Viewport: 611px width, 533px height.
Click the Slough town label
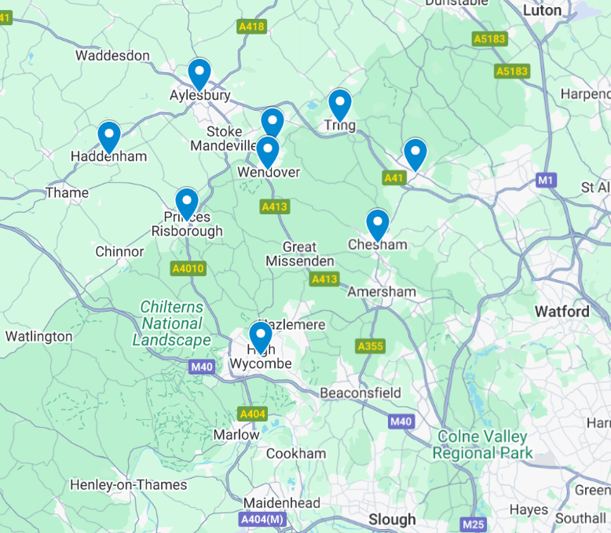coord(392,520)
